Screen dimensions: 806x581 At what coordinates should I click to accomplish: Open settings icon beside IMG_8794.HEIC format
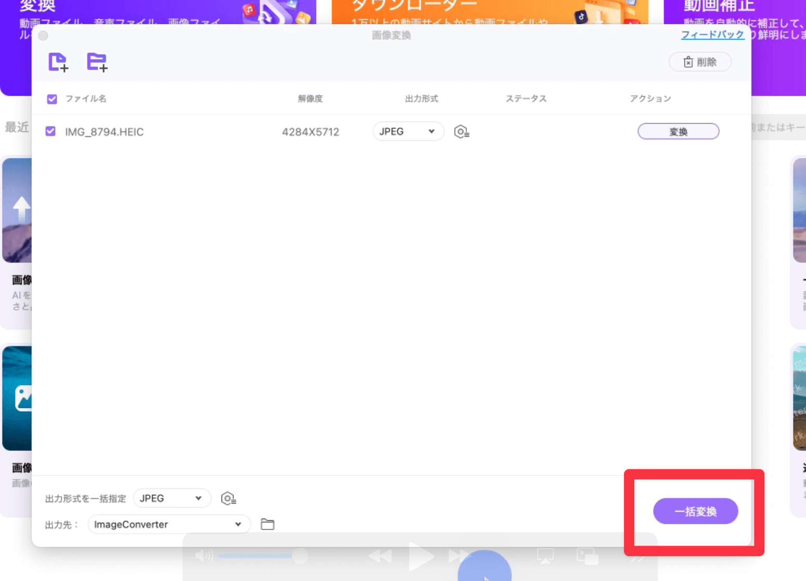[x=461, y=132]
